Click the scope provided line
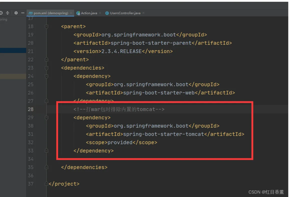289x197 pixels. coord(121,143)
